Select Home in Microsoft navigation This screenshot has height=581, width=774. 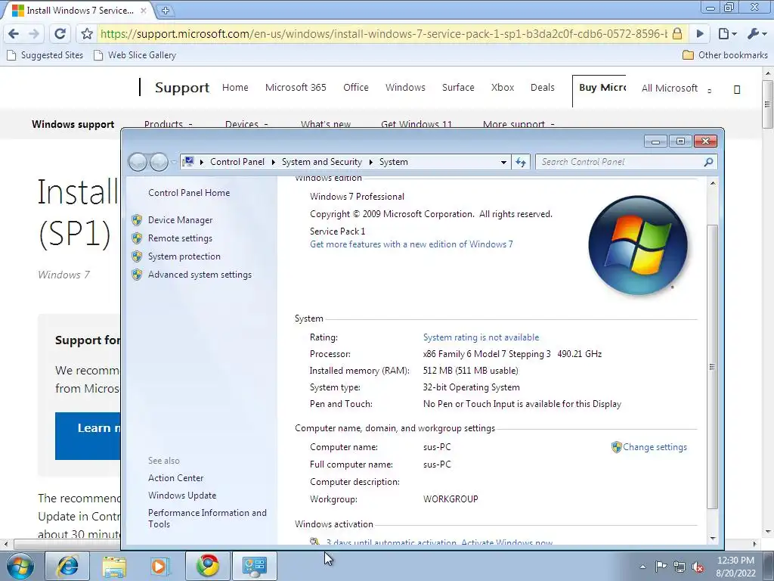tap(235, 88)
